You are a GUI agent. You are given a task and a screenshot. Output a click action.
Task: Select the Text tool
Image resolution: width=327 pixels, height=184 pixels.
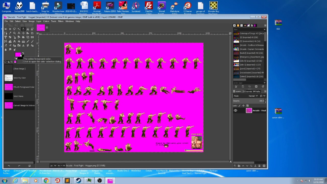pos(15,41)
